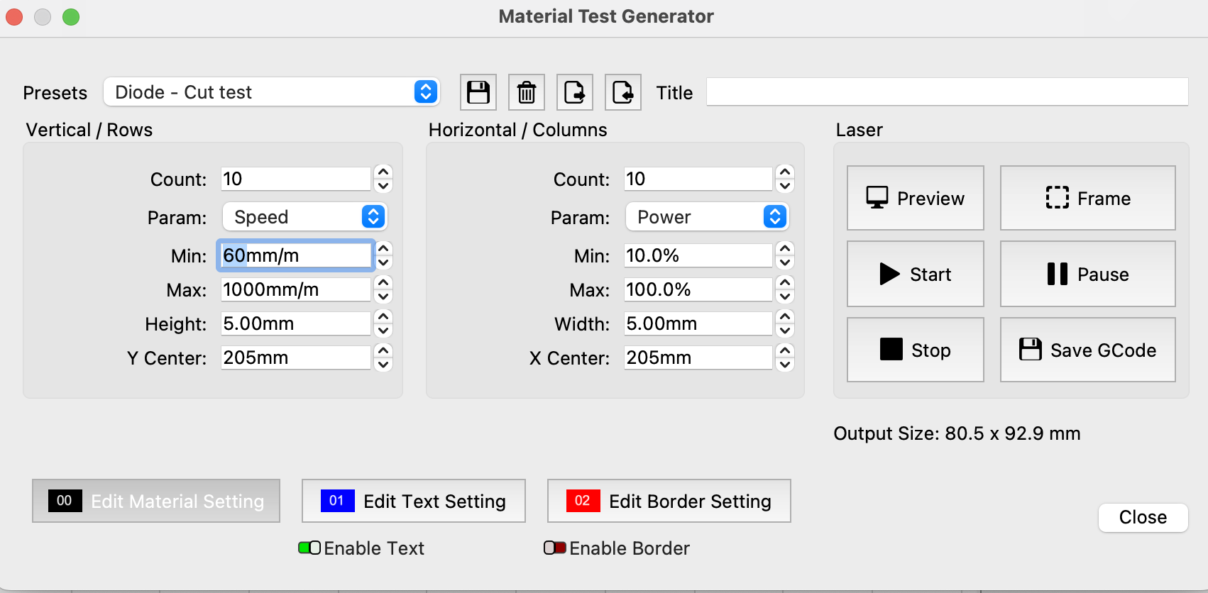1208x593 pixels.
Task: Click the Speed Max 1000mm/m input field
Action: [x=296, y=289]
